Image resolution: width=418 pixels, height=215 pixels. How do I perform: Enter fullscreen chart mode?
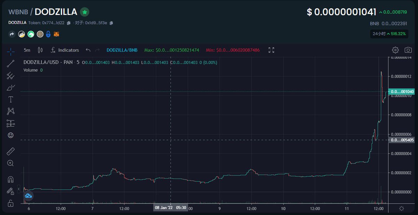coord(271,50)
